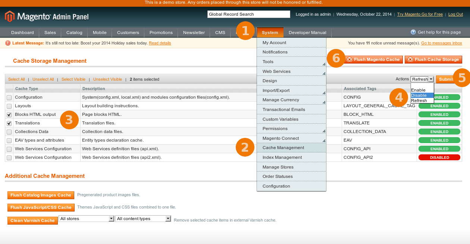Image resolution: width=470 pixels, height=244 pixels.
Task: Expand the Permissions submenu
Action: point(291,129)
